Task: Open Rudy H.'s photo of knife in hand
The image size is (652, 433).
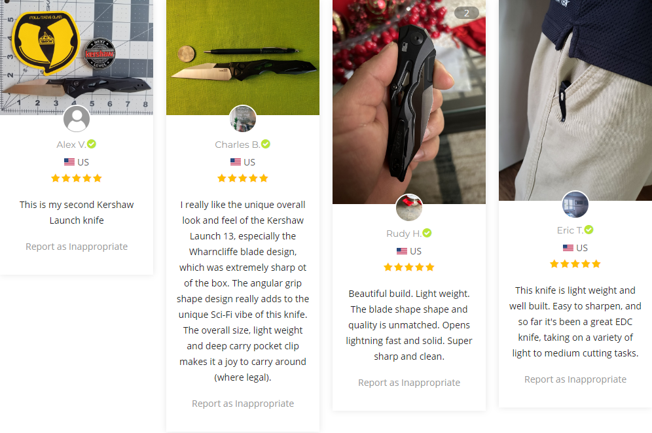Action: (409, 98)
